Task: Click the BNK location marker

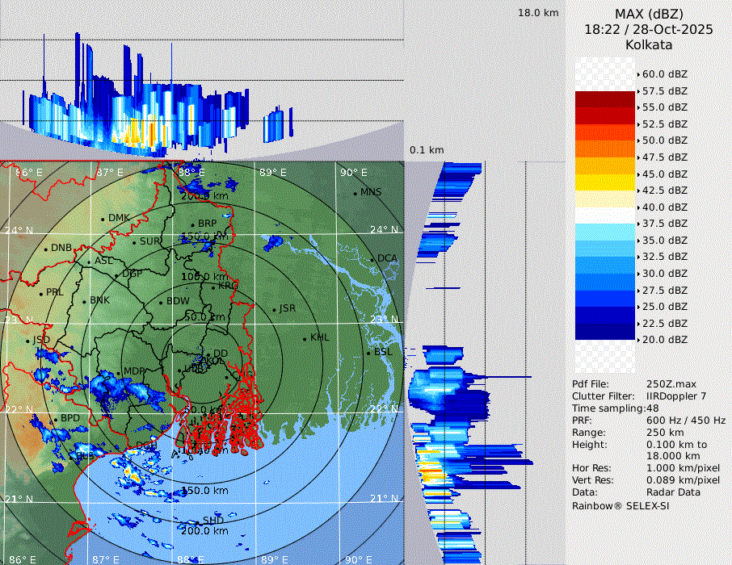Action: pos(84,301)
